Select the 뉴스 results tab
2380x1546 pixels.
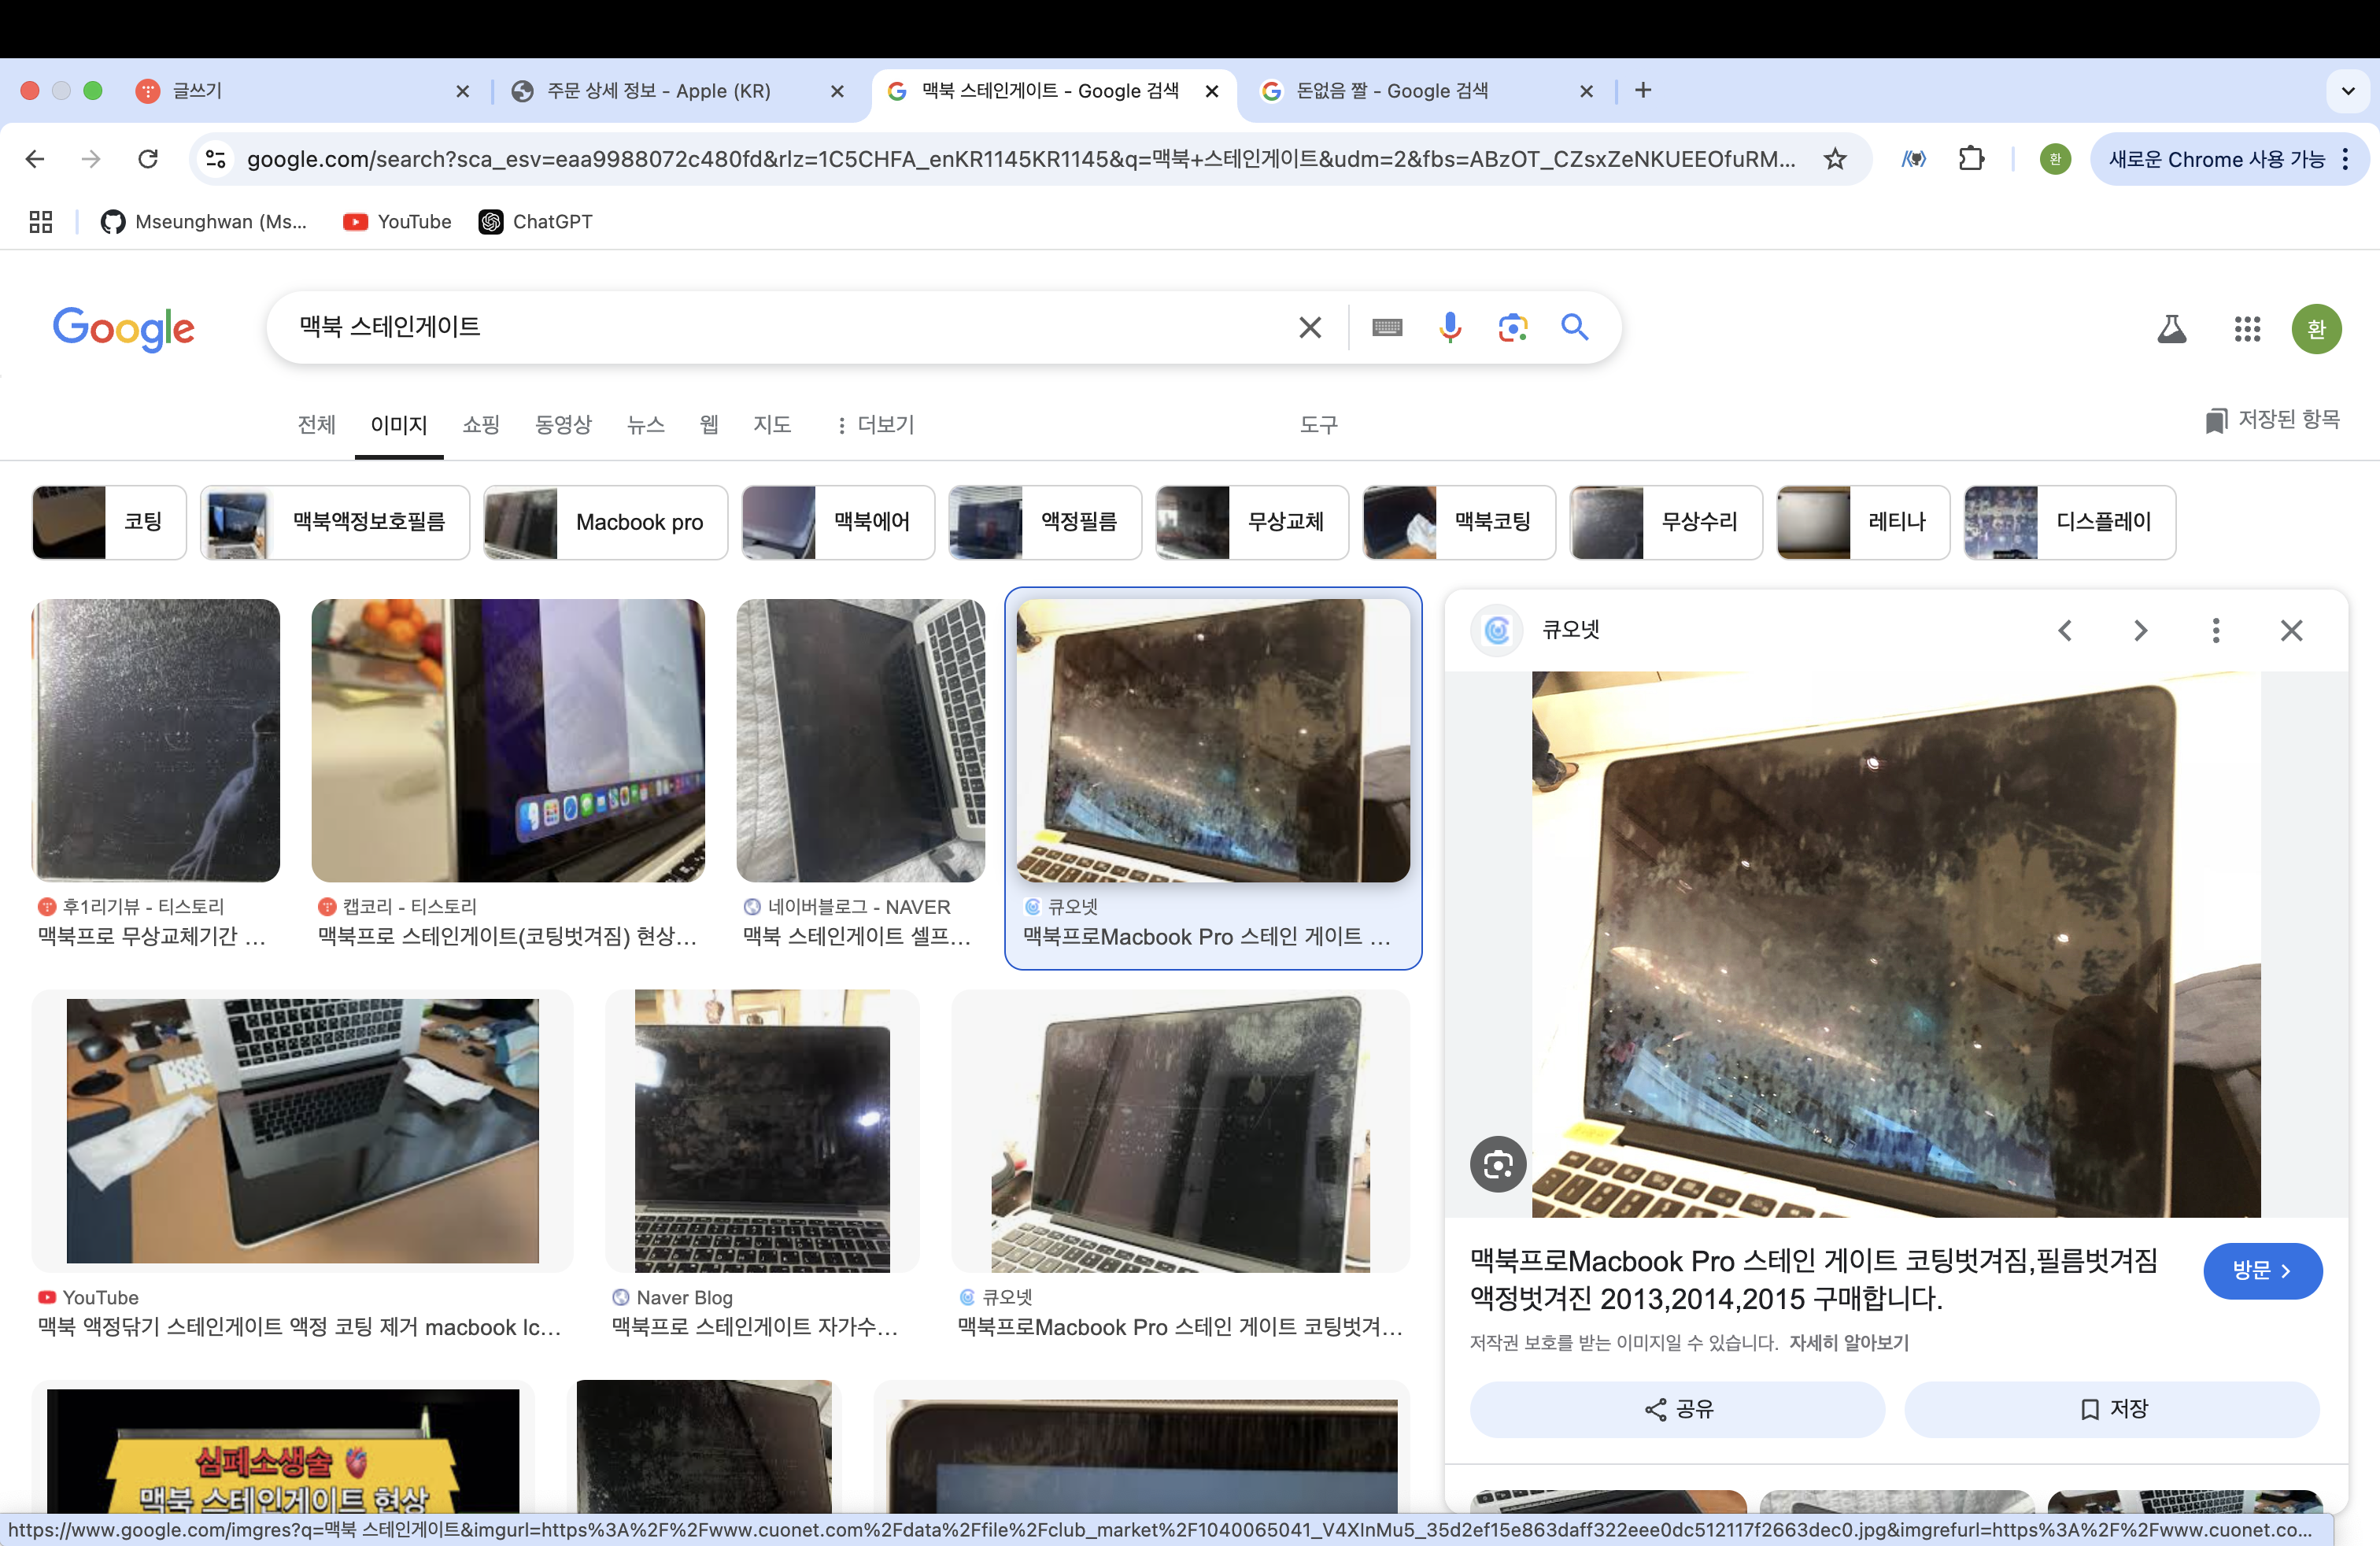tap(645, 425)
